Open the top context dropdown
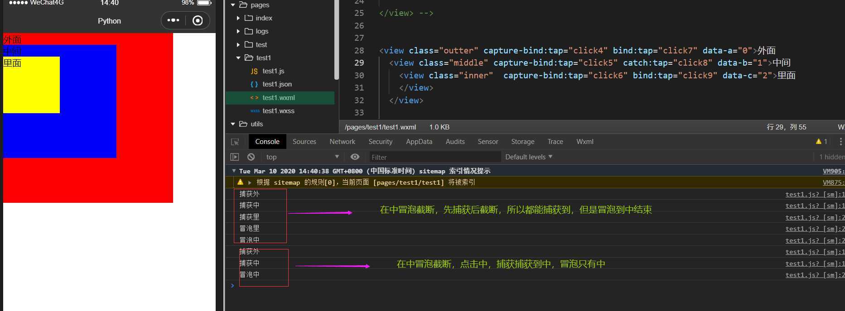 [x=302, y=157]
